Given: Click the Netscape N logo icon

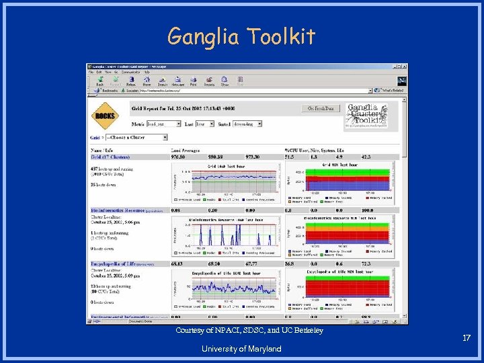Looking at the screenshot, I should click(x=401, y=81).
